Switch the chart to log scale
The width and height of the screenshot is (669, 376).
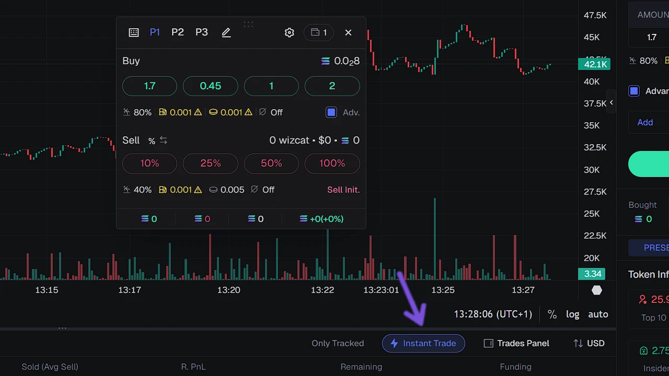click(x=572, y=314)
